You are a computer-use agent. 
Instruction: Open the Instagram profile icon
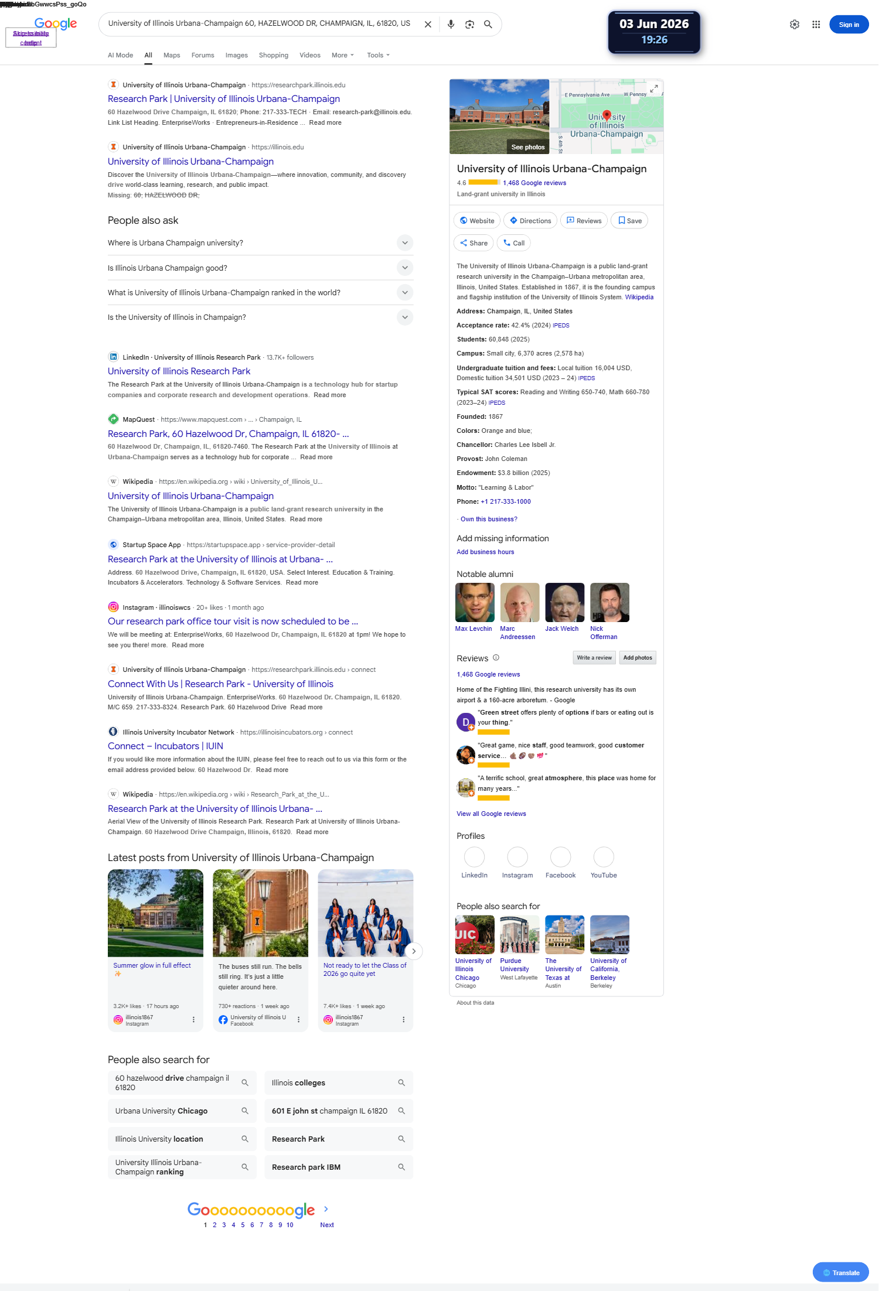(x=517, y=857)
